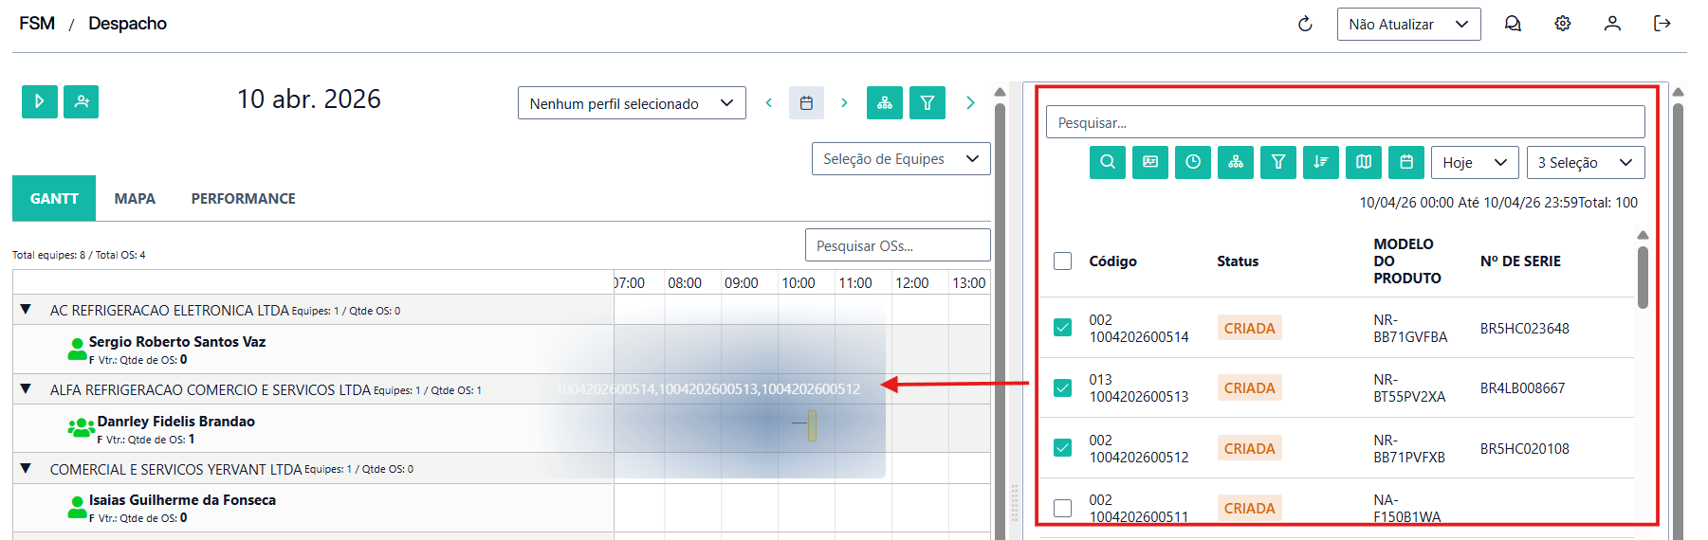1708x540 pixels.
Task: Toggle the select-all checkbox in header
Action: (1063, 261)
